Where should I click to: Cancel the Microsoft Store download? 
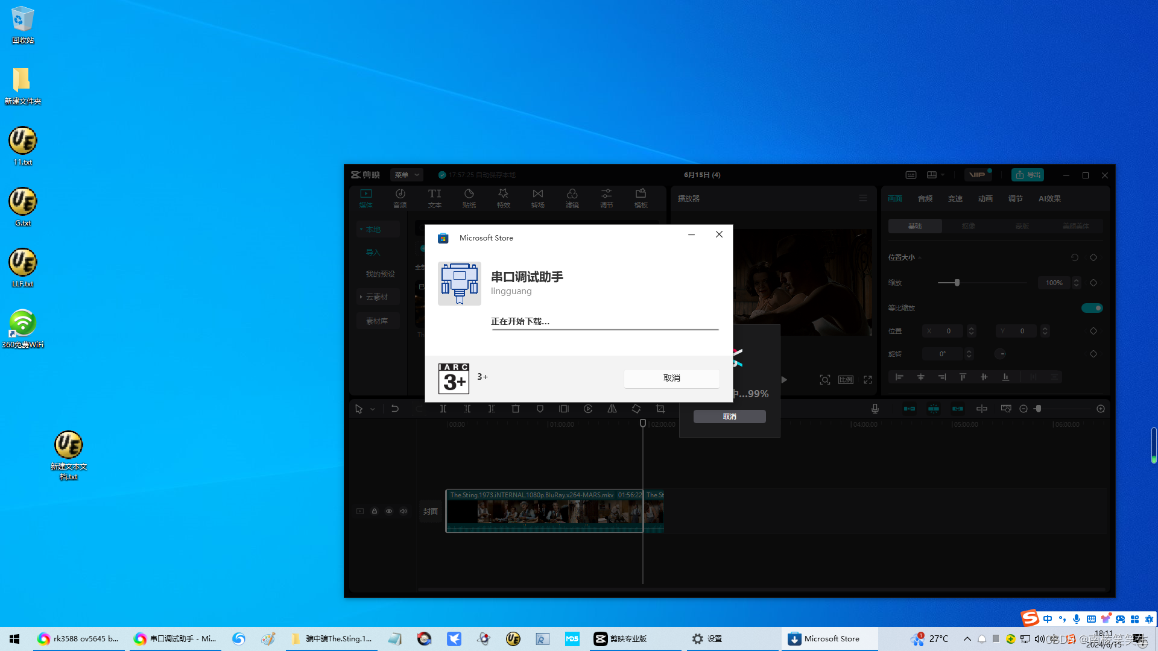(671, 378)
